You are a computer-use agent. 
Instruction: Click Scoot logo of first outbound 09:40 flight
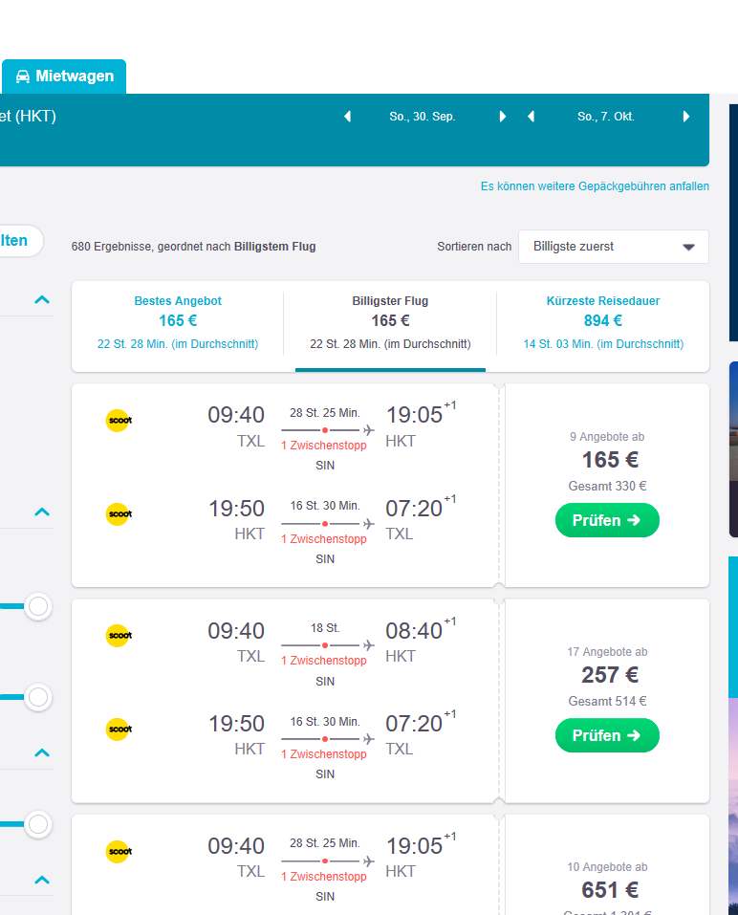(119, 420)
